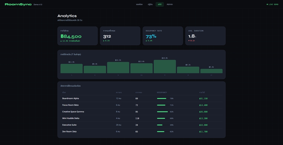This screenshot has width=283, height=145.
Task: Click the ฿14,400 revenue value
Action: click(203, 105)
